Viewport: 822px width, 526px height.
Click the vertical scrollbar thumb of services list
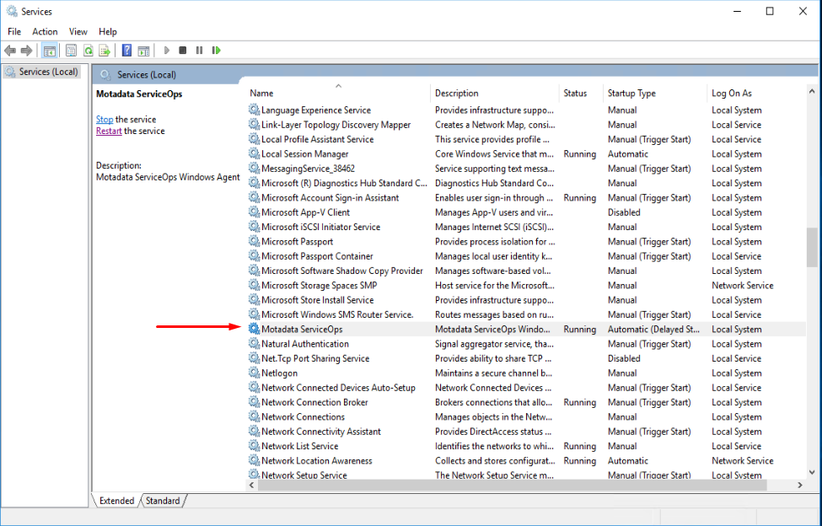(x=812, y=247)
